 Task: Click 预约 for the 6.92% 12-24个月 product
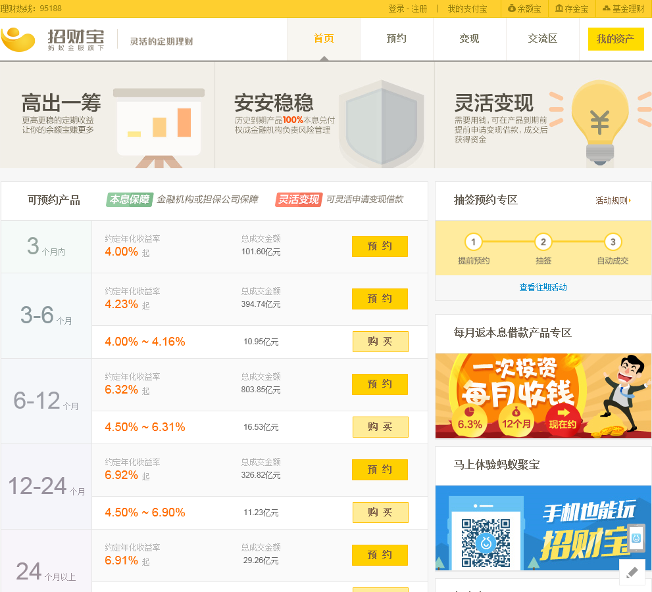pos(380,470)
